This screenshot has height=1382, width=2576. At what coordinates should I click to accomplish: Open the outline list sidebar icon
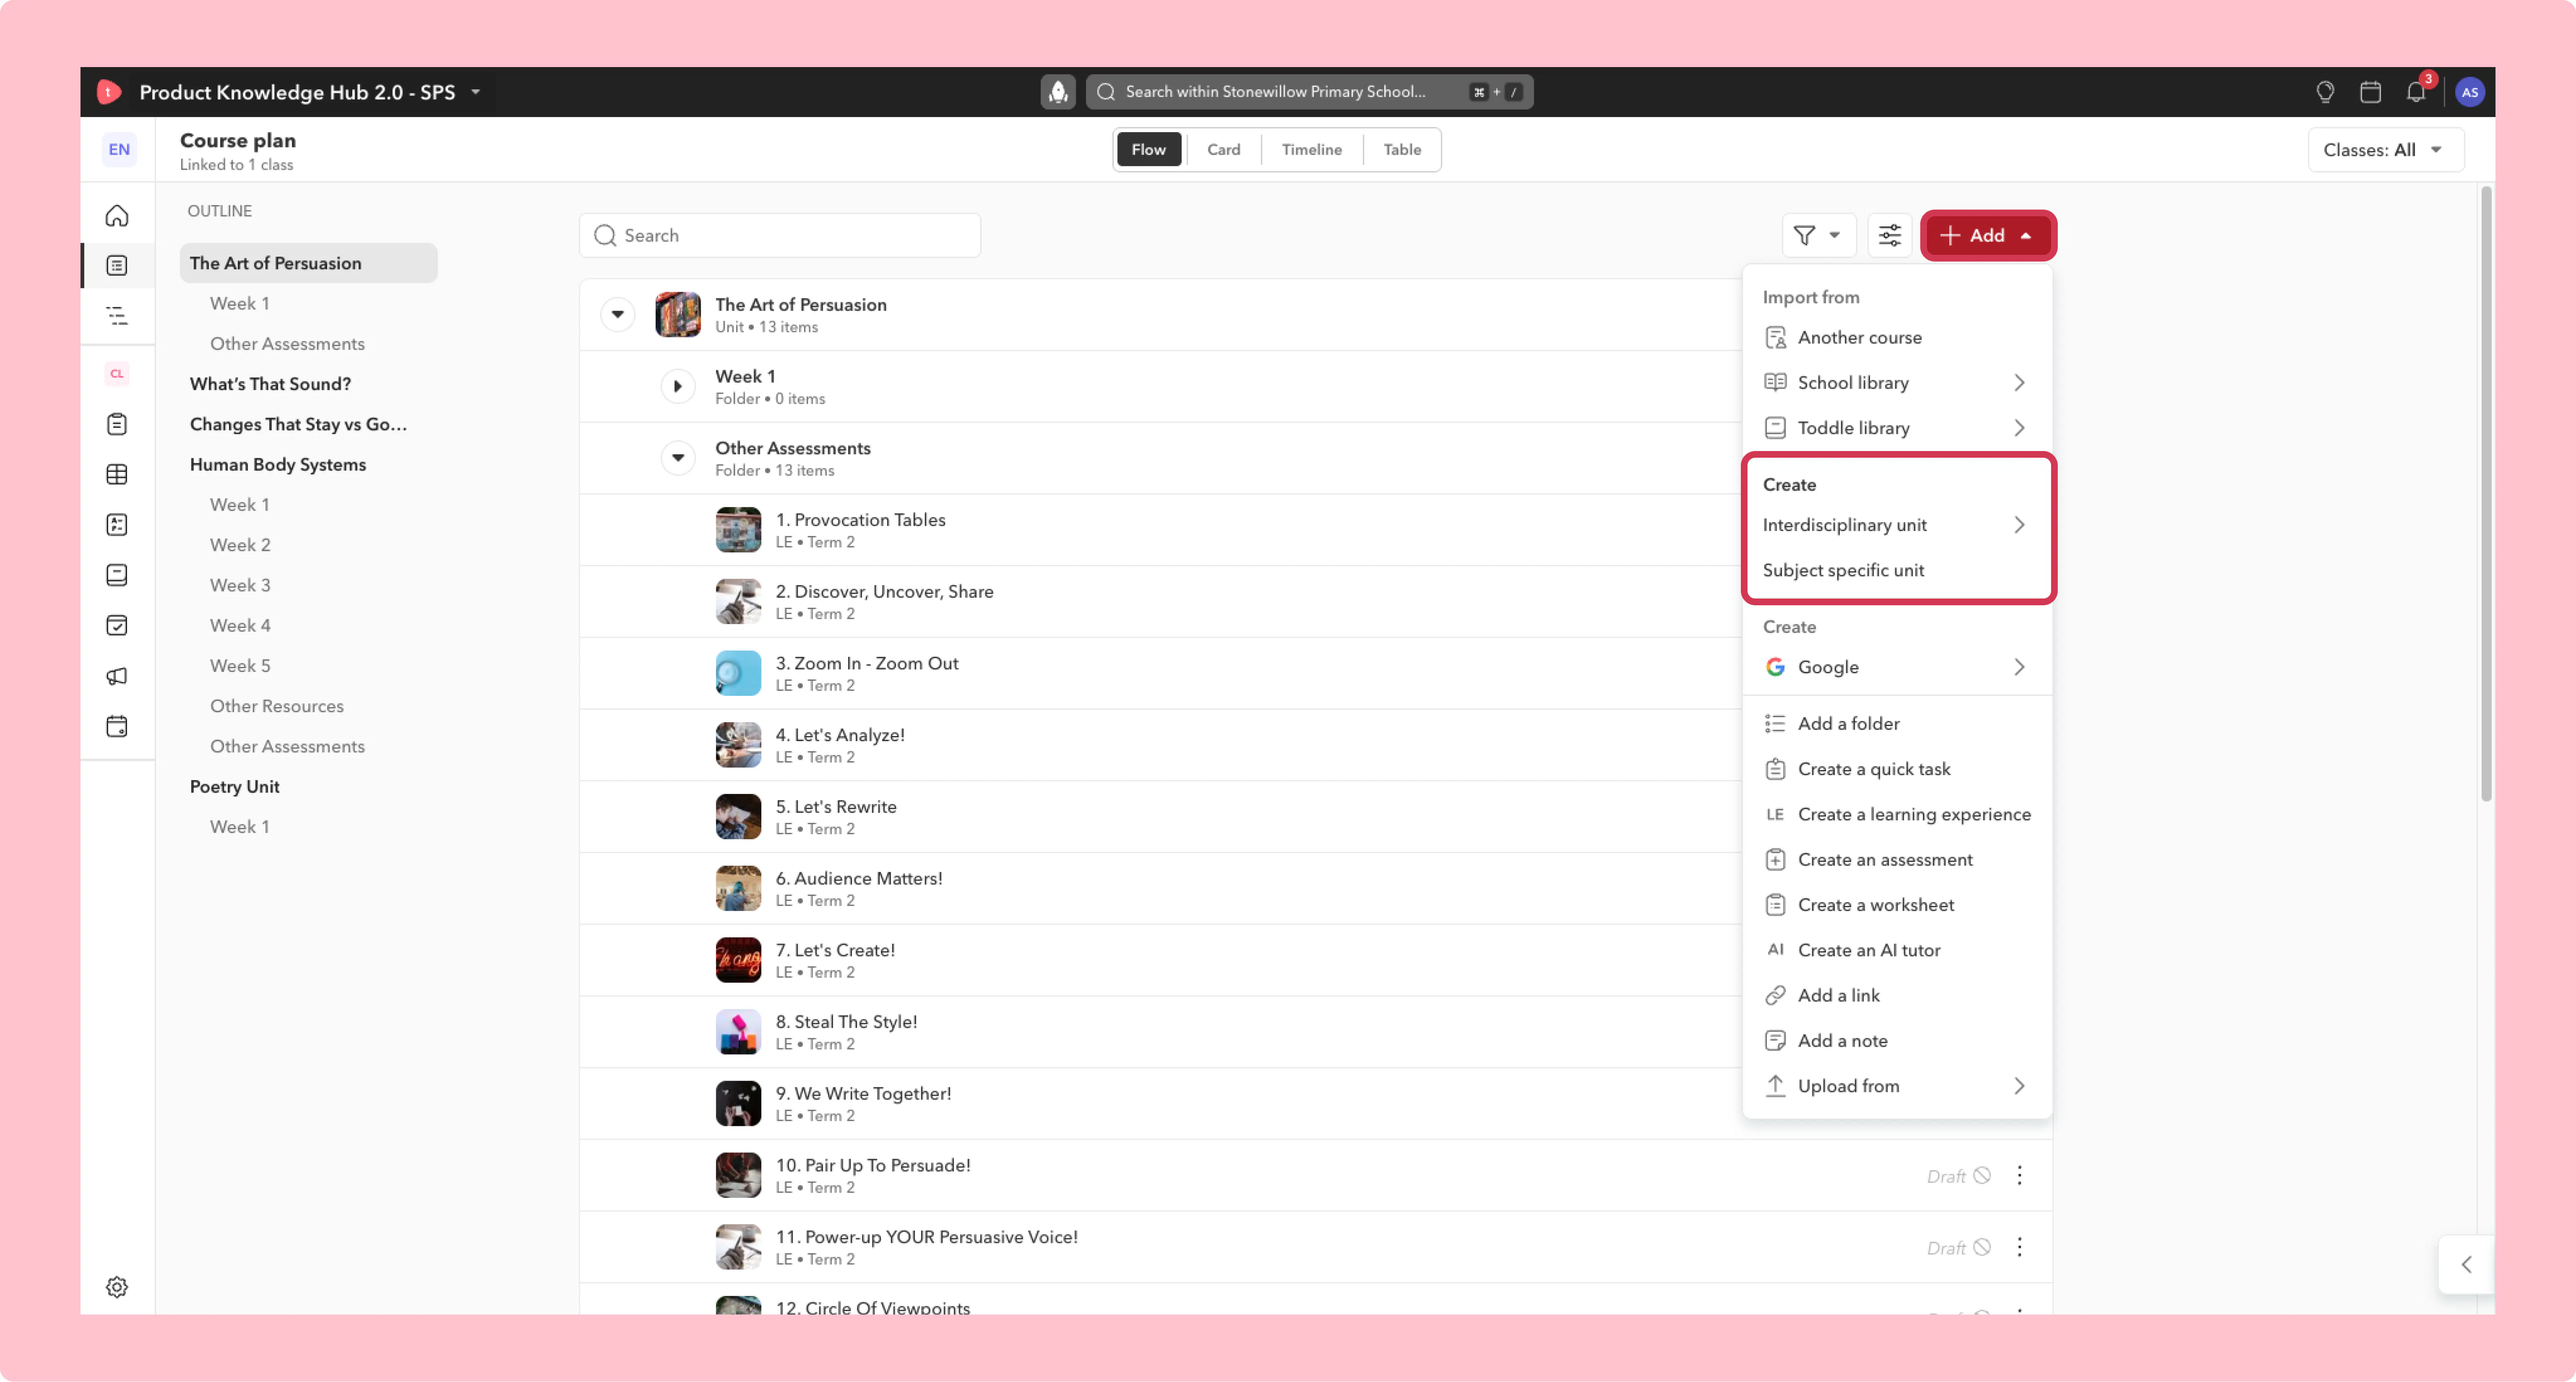click(x=117, y=316)
